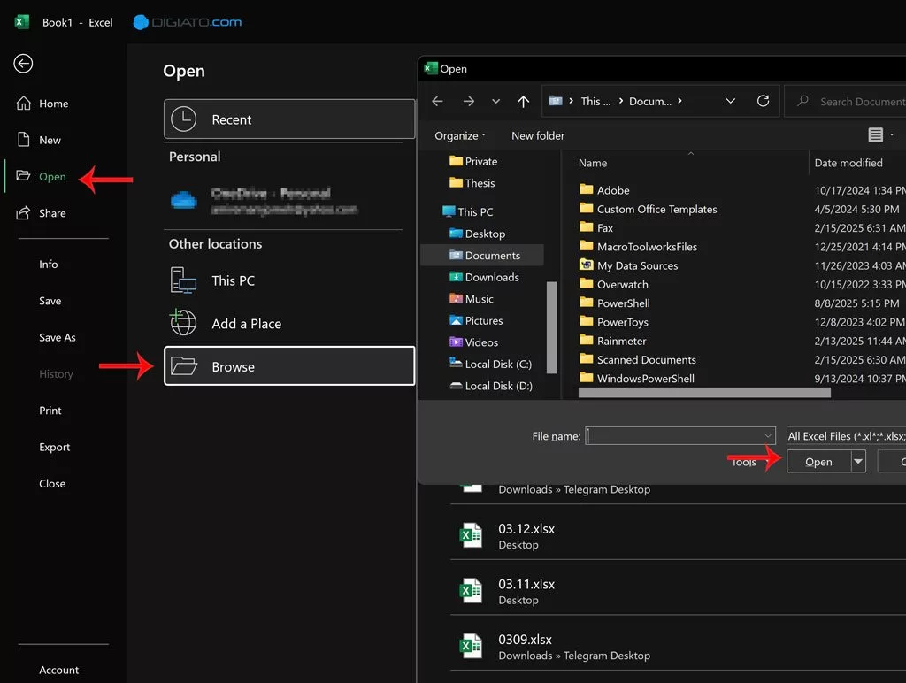Click the Search Documents field
The height and width of the screenshot is (683, 906).
pos(846,101)
